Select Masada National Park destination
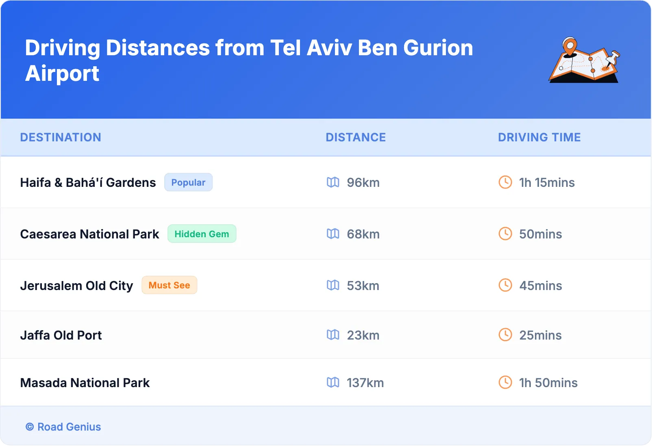 coord(85,383)
